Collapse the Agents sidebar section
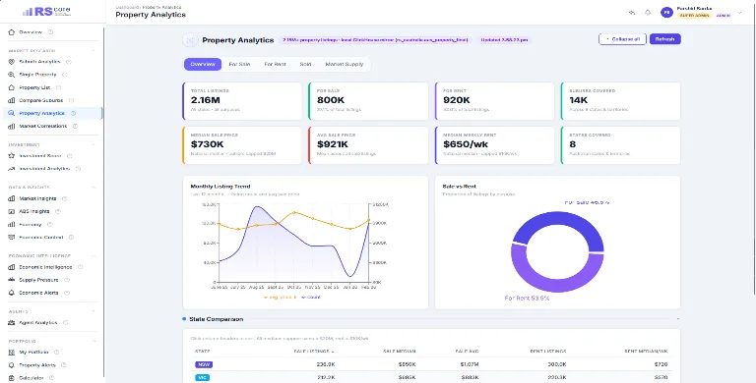Screen dimensions: 756x383 pyautogui.click(x=94, y=311)
